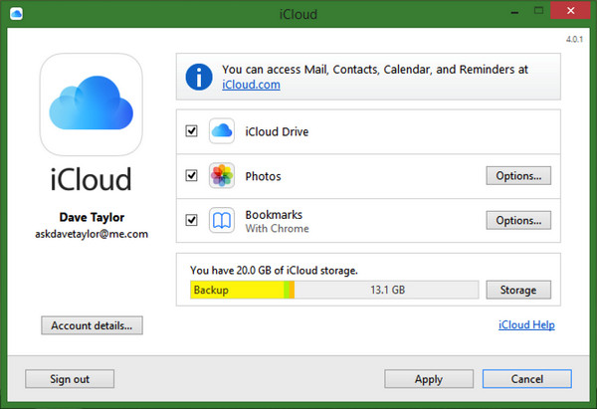597x409 pixels.
Task: Uncheck the iCloud Drive checkbox
Action: 191,131
